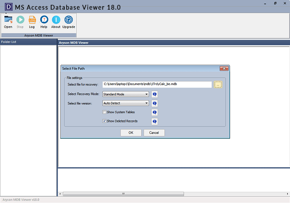Viewport: 290px width, 203px height.
Task: Click the Stop toolbar icon
Action: point(20,22)
